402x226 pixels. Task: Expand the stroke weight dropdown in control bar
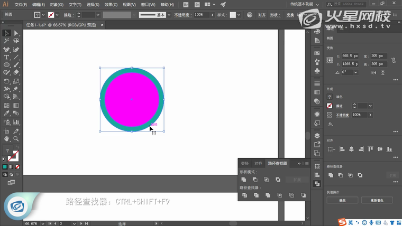pos(97,15)
